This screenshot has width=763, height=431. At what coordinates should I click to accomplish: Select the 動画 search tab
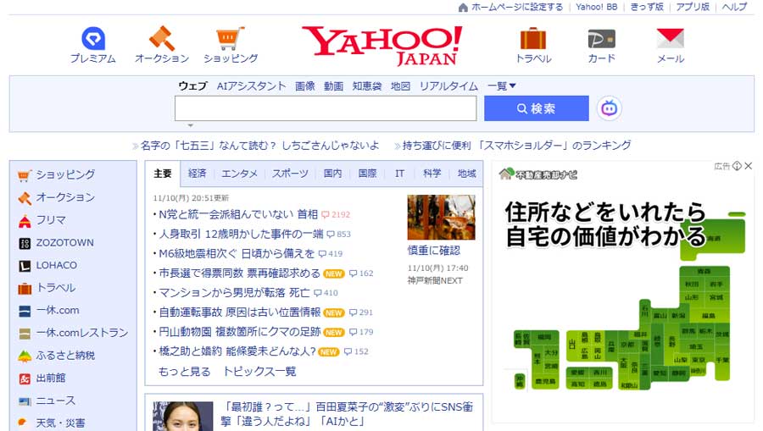click(333, 86)
